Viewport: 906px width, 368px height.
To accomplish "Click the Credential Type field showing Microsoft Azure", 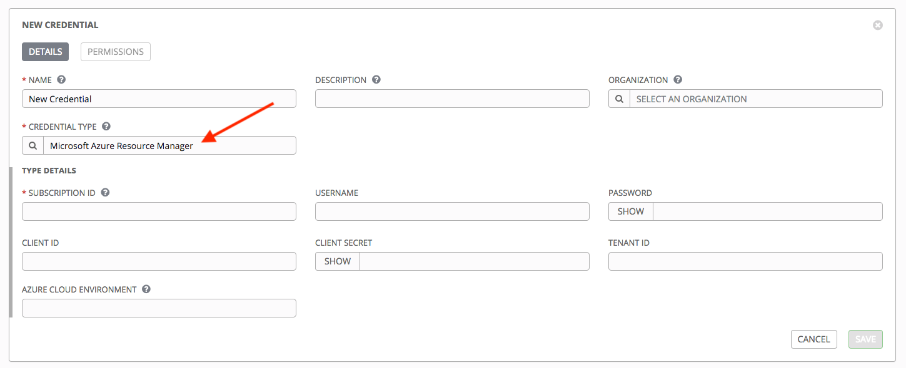I will coord(169,145).
